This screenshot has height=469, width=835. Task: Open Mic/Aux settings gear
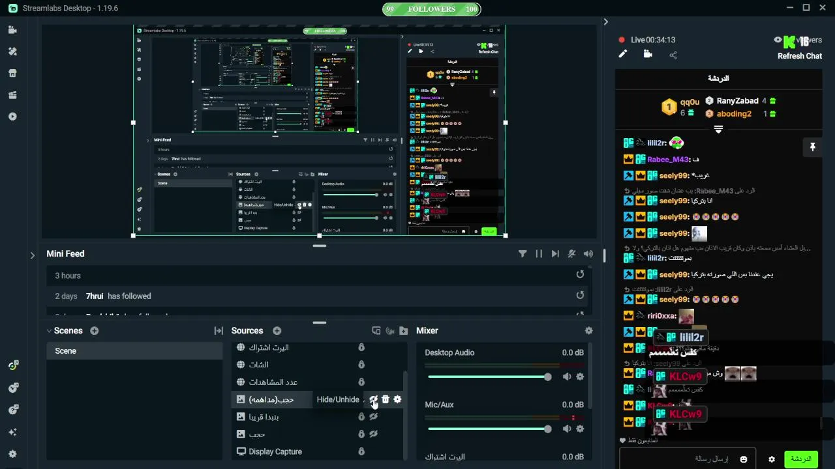click(x=580, y=429)
